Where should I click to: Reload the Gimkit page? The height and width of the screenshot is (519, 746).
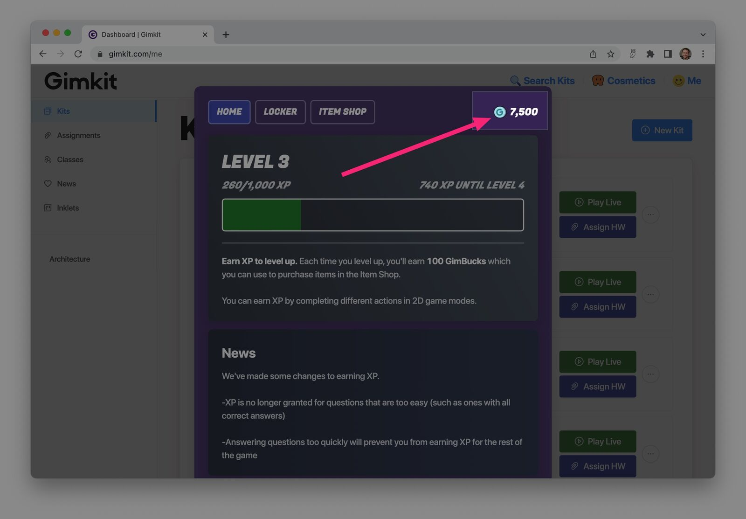[x=78, y=54]
